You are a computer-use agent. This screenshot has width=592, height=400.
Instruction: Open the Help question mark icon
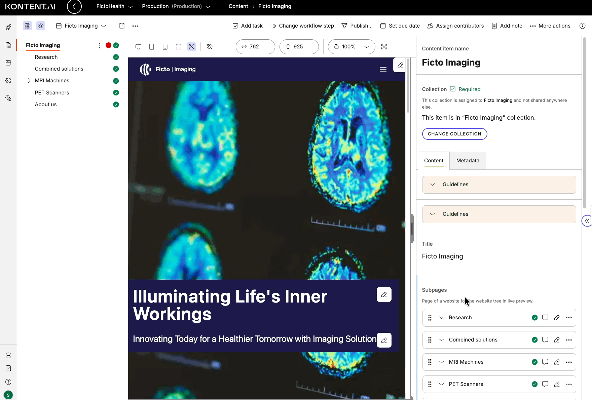click(8, 382)
